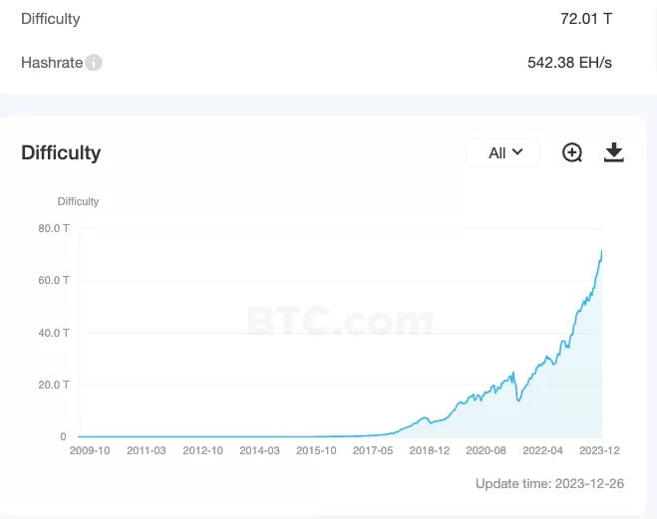This screenshot has width=657, height=519.
Task: Click the 2022-04 x-axis label
Action: pos(544,450)
